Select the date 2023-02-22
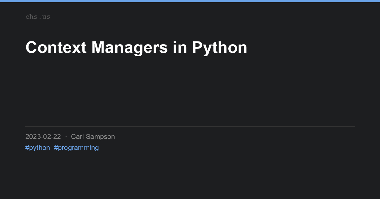Image resolution: width=380 pixels, height=199 pixels. coord(43,137)
